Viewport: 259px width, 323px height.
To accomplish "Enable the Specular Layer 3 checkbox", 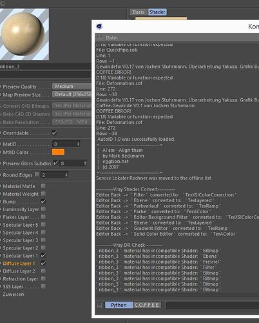I will coord(43,240).
